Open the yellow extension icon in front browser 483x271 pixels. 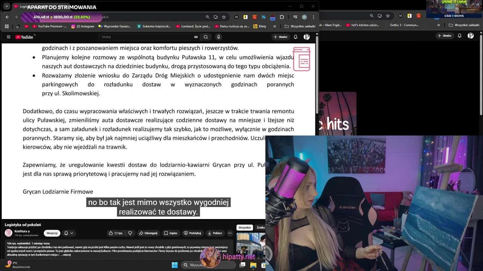click(x=246, y=17)
